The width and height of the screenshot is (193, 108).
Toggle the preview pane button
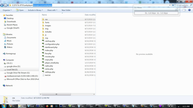184,10
